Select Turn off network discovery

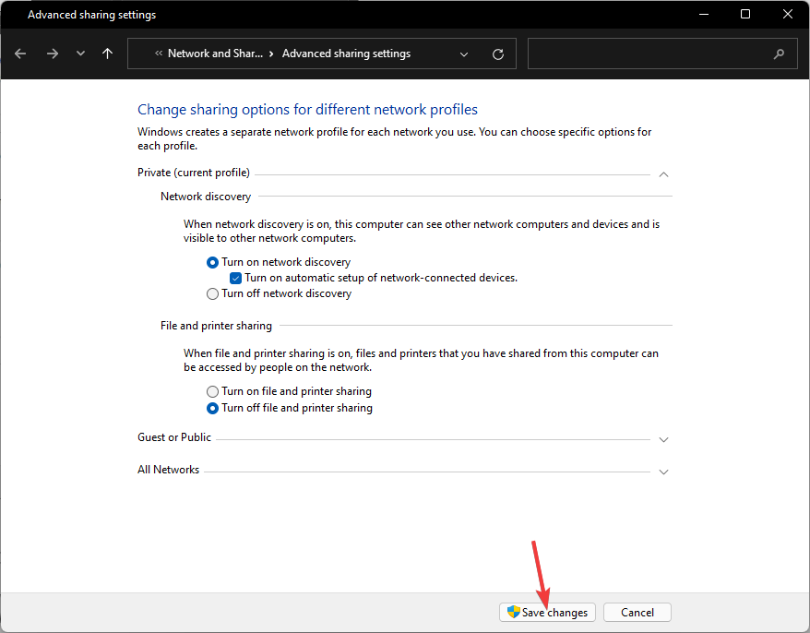tap(213, 293)
